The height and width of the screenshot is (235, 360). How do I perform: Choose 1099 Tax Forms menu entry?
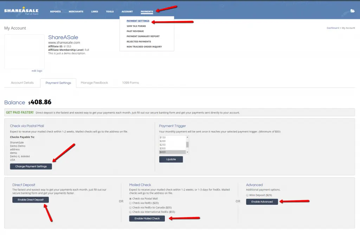[x=136, y=26]
